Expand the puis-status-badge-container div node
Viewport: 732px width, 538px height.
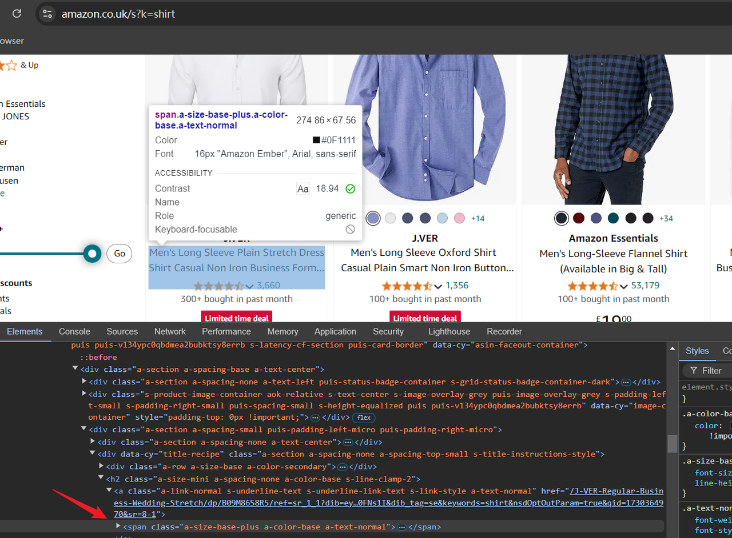point(84,382)
